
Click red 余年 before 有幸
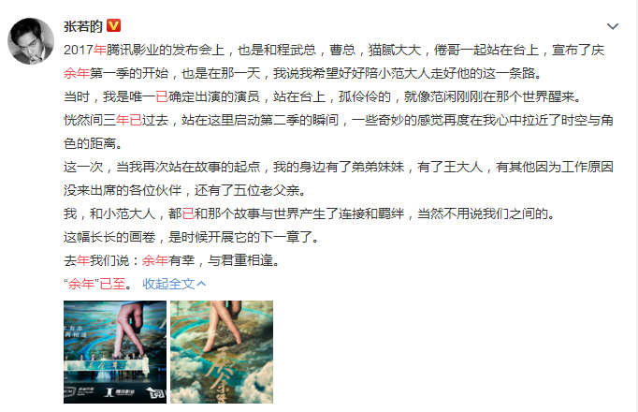pos(155,260)
